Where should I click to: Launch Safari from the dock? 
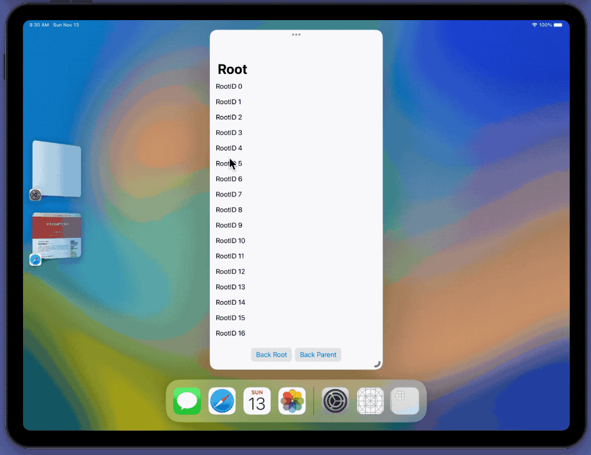tap(222, 401)
